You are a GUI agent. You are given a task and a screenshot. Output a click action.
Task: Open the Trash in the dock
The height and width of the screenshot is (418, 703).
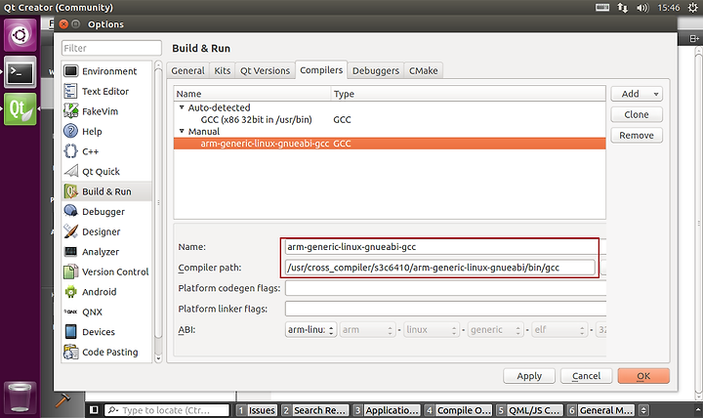point(21,397)
